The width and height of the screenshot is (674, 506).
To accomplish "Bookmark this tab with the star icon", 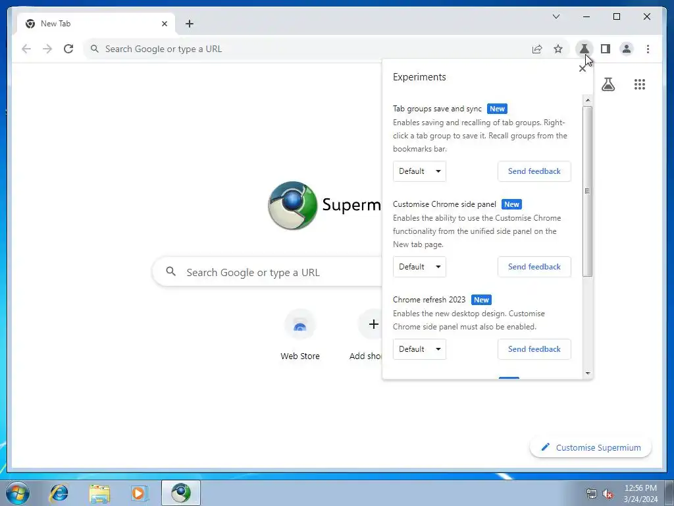I will click(558, 49).
